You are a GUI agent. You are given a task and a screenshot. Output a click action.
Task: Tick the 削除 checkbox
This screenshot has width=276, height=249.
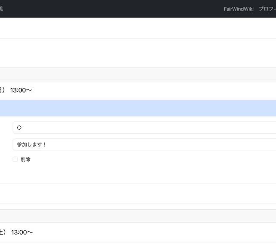[x=16, y=159]
